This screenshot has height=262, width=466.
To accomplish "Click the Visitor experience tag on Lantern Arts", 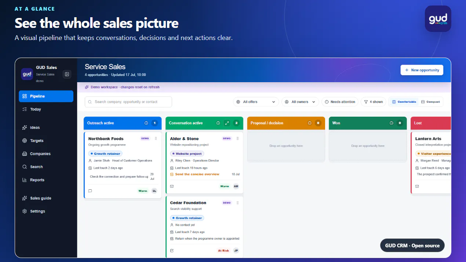I will coord(433,154).
